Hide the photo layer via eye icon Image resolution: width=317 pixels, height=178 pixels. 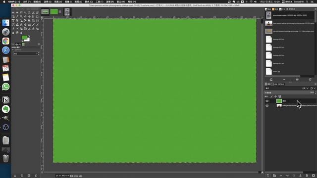(267, 106)
